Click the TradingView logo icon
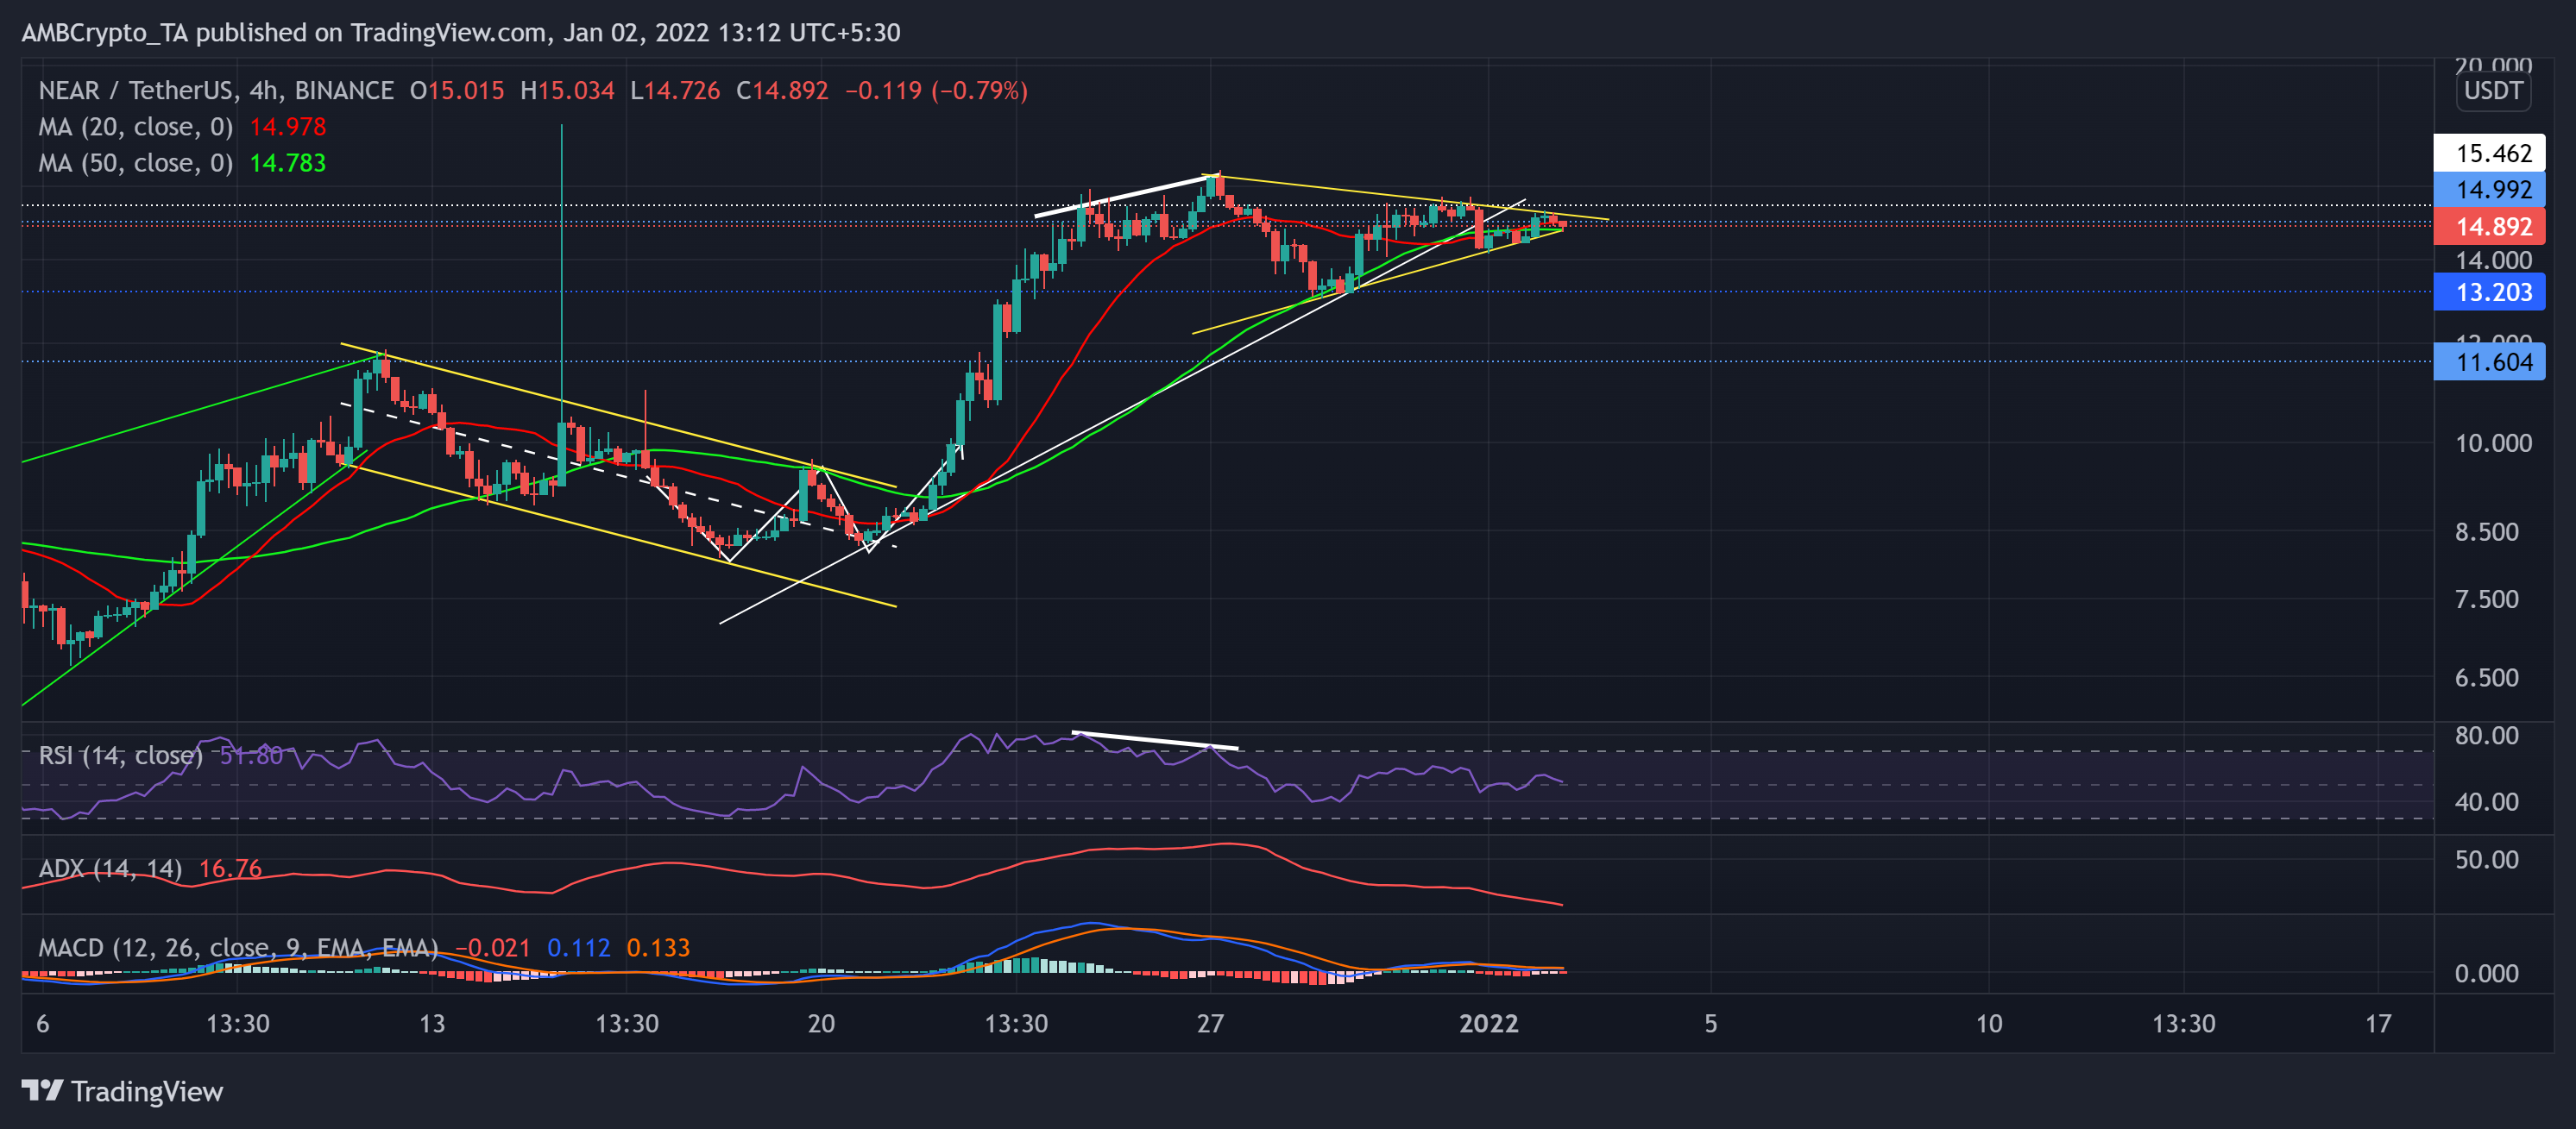The height and width of the screenshot is (1129, 2576). 42,1090
